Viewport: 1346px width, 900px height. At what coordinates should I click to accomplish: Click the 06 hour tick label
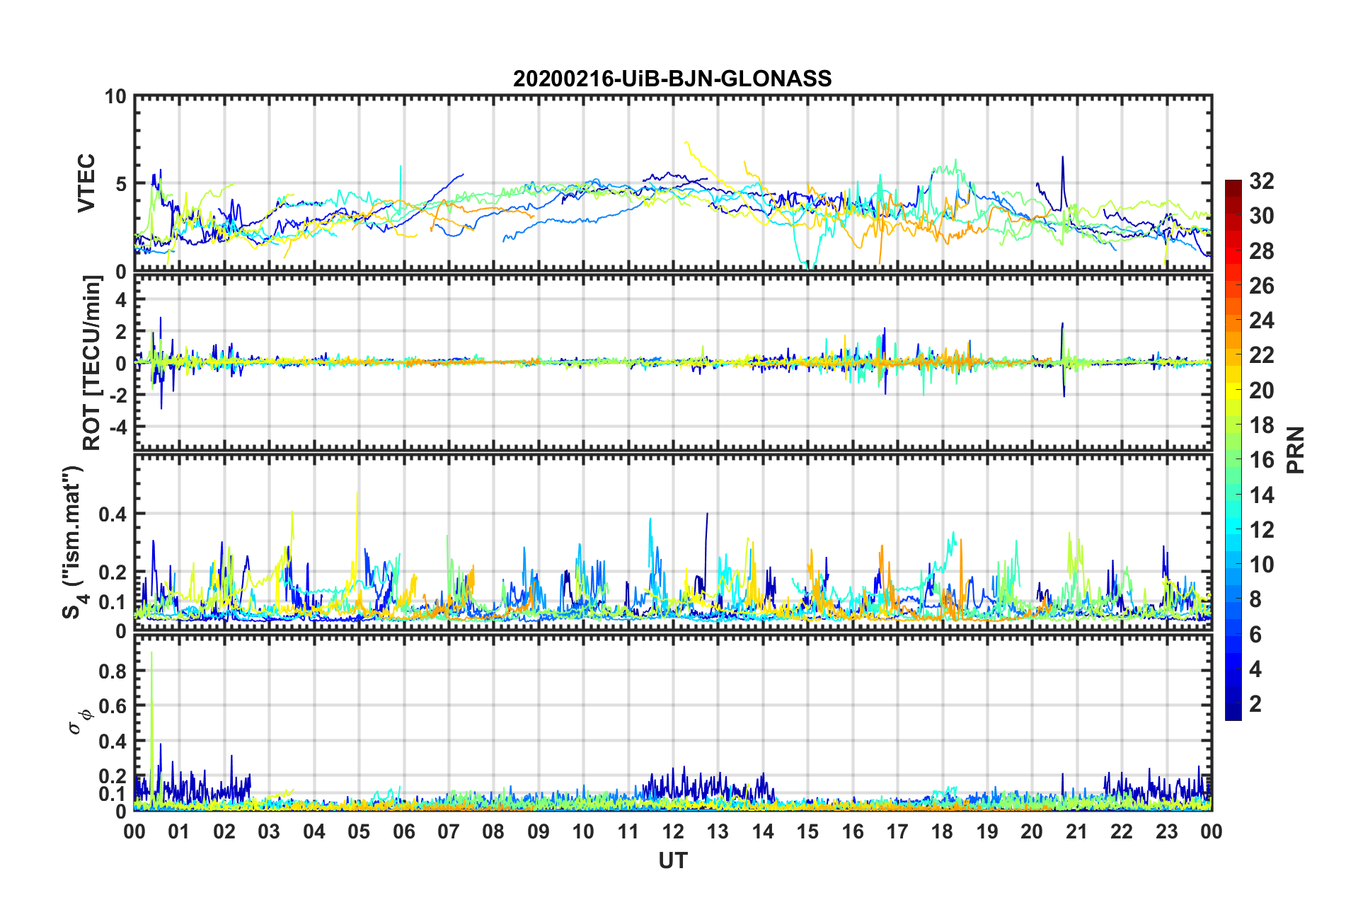404,831
